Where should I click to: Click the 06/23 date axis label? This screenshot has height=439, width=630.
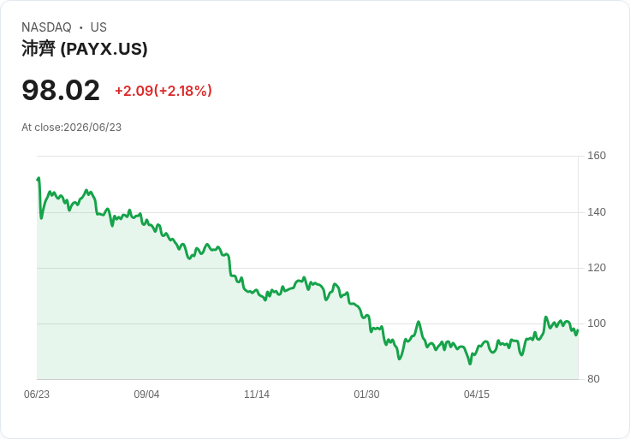point(37,395)
